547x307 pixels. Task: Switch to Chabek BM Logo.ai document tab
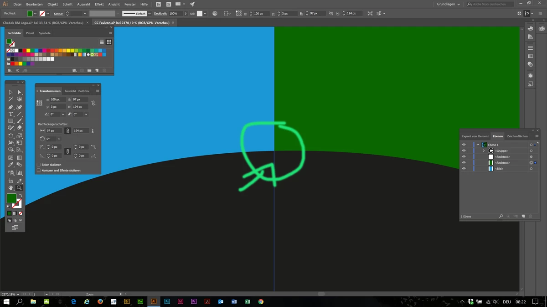point(43,23)
